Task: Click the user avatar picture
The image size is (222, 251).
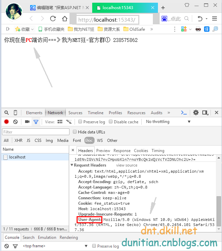Action: [14, 12]
